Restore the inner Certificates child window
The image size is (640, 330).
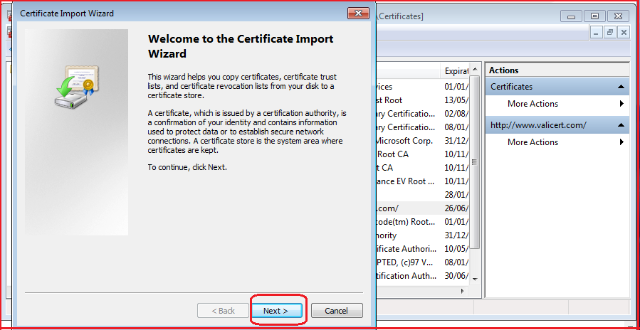[x=610, y=33]
